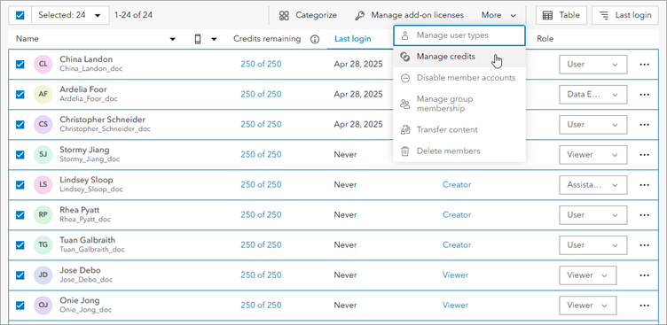Click the mobile device column icon

[x=198, y=39]
